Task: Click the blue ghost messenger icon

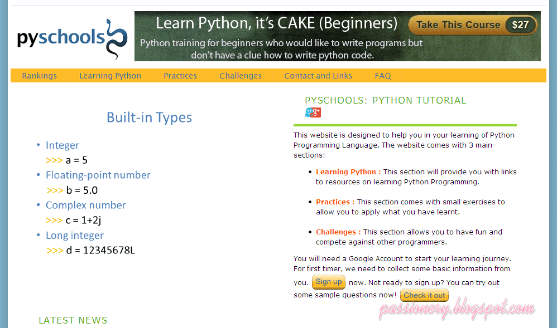Action: click(309, 112)
